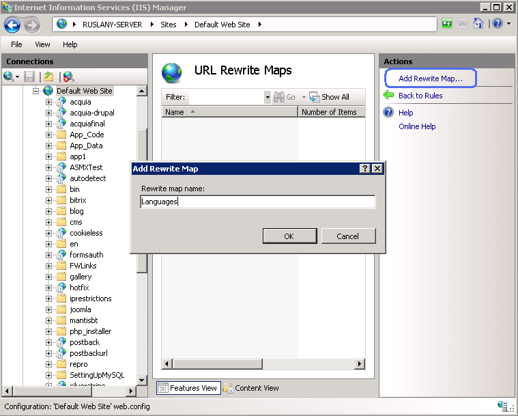Select the joomla folder in tree
Image resolution: width=518 pixels, height=416 pixels.
[80, 309]
